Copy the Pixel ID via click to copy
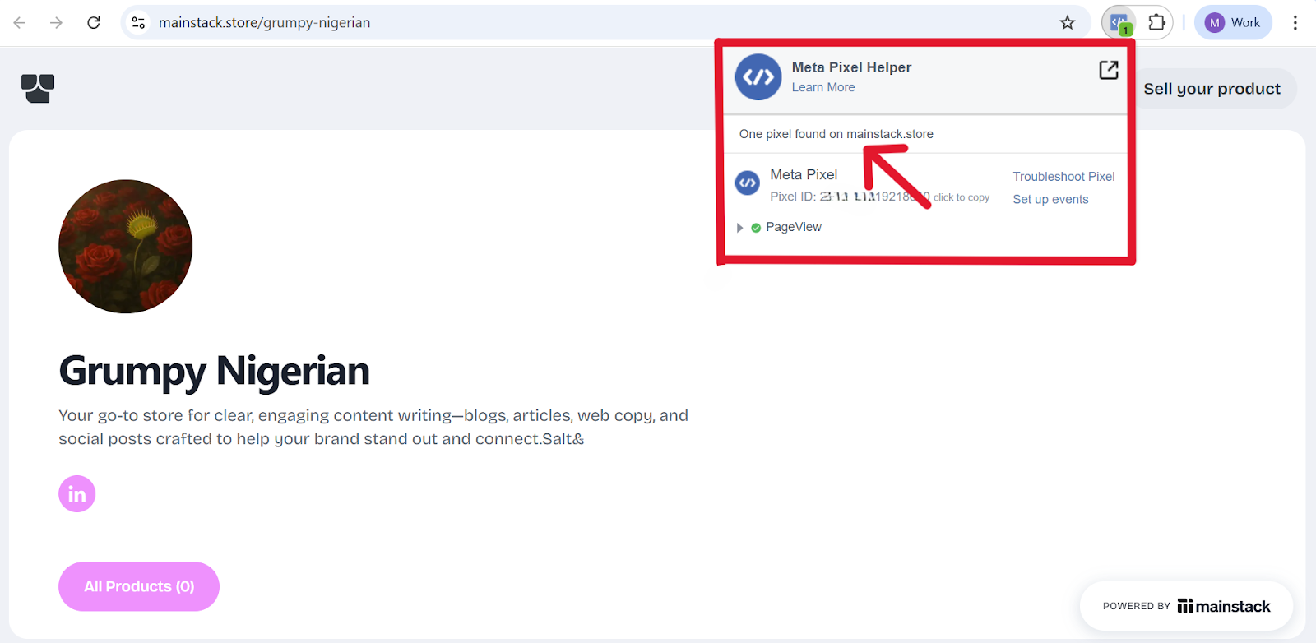The height and width of the screenshot is (643, 1316). click(962, 197)
